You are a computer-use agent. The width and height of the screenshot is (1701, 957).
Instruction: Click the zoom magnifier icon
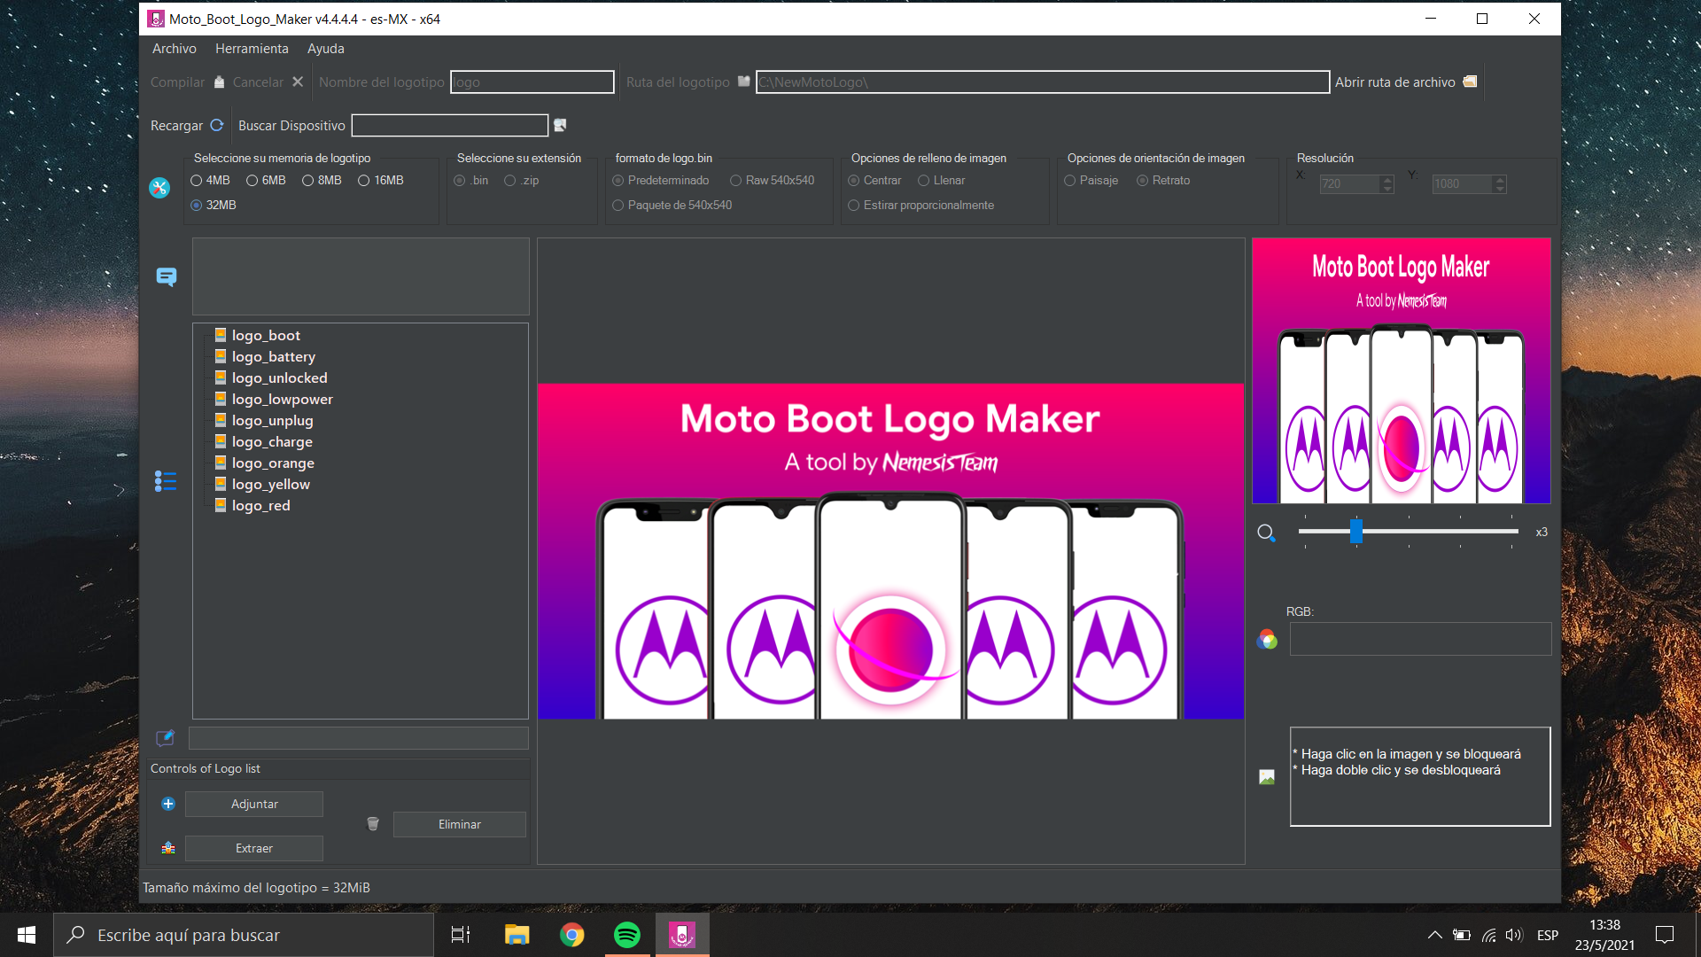point(1266,533)
